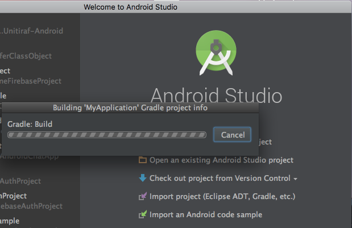Open an existing Android Studio project
Image resolution: width=352 pixels, height=228 pixels.
(221, 160)
